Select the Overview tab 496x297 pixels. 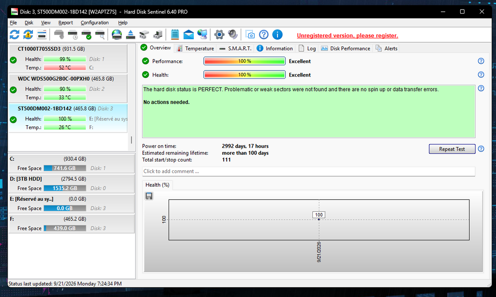coord(156,48)
